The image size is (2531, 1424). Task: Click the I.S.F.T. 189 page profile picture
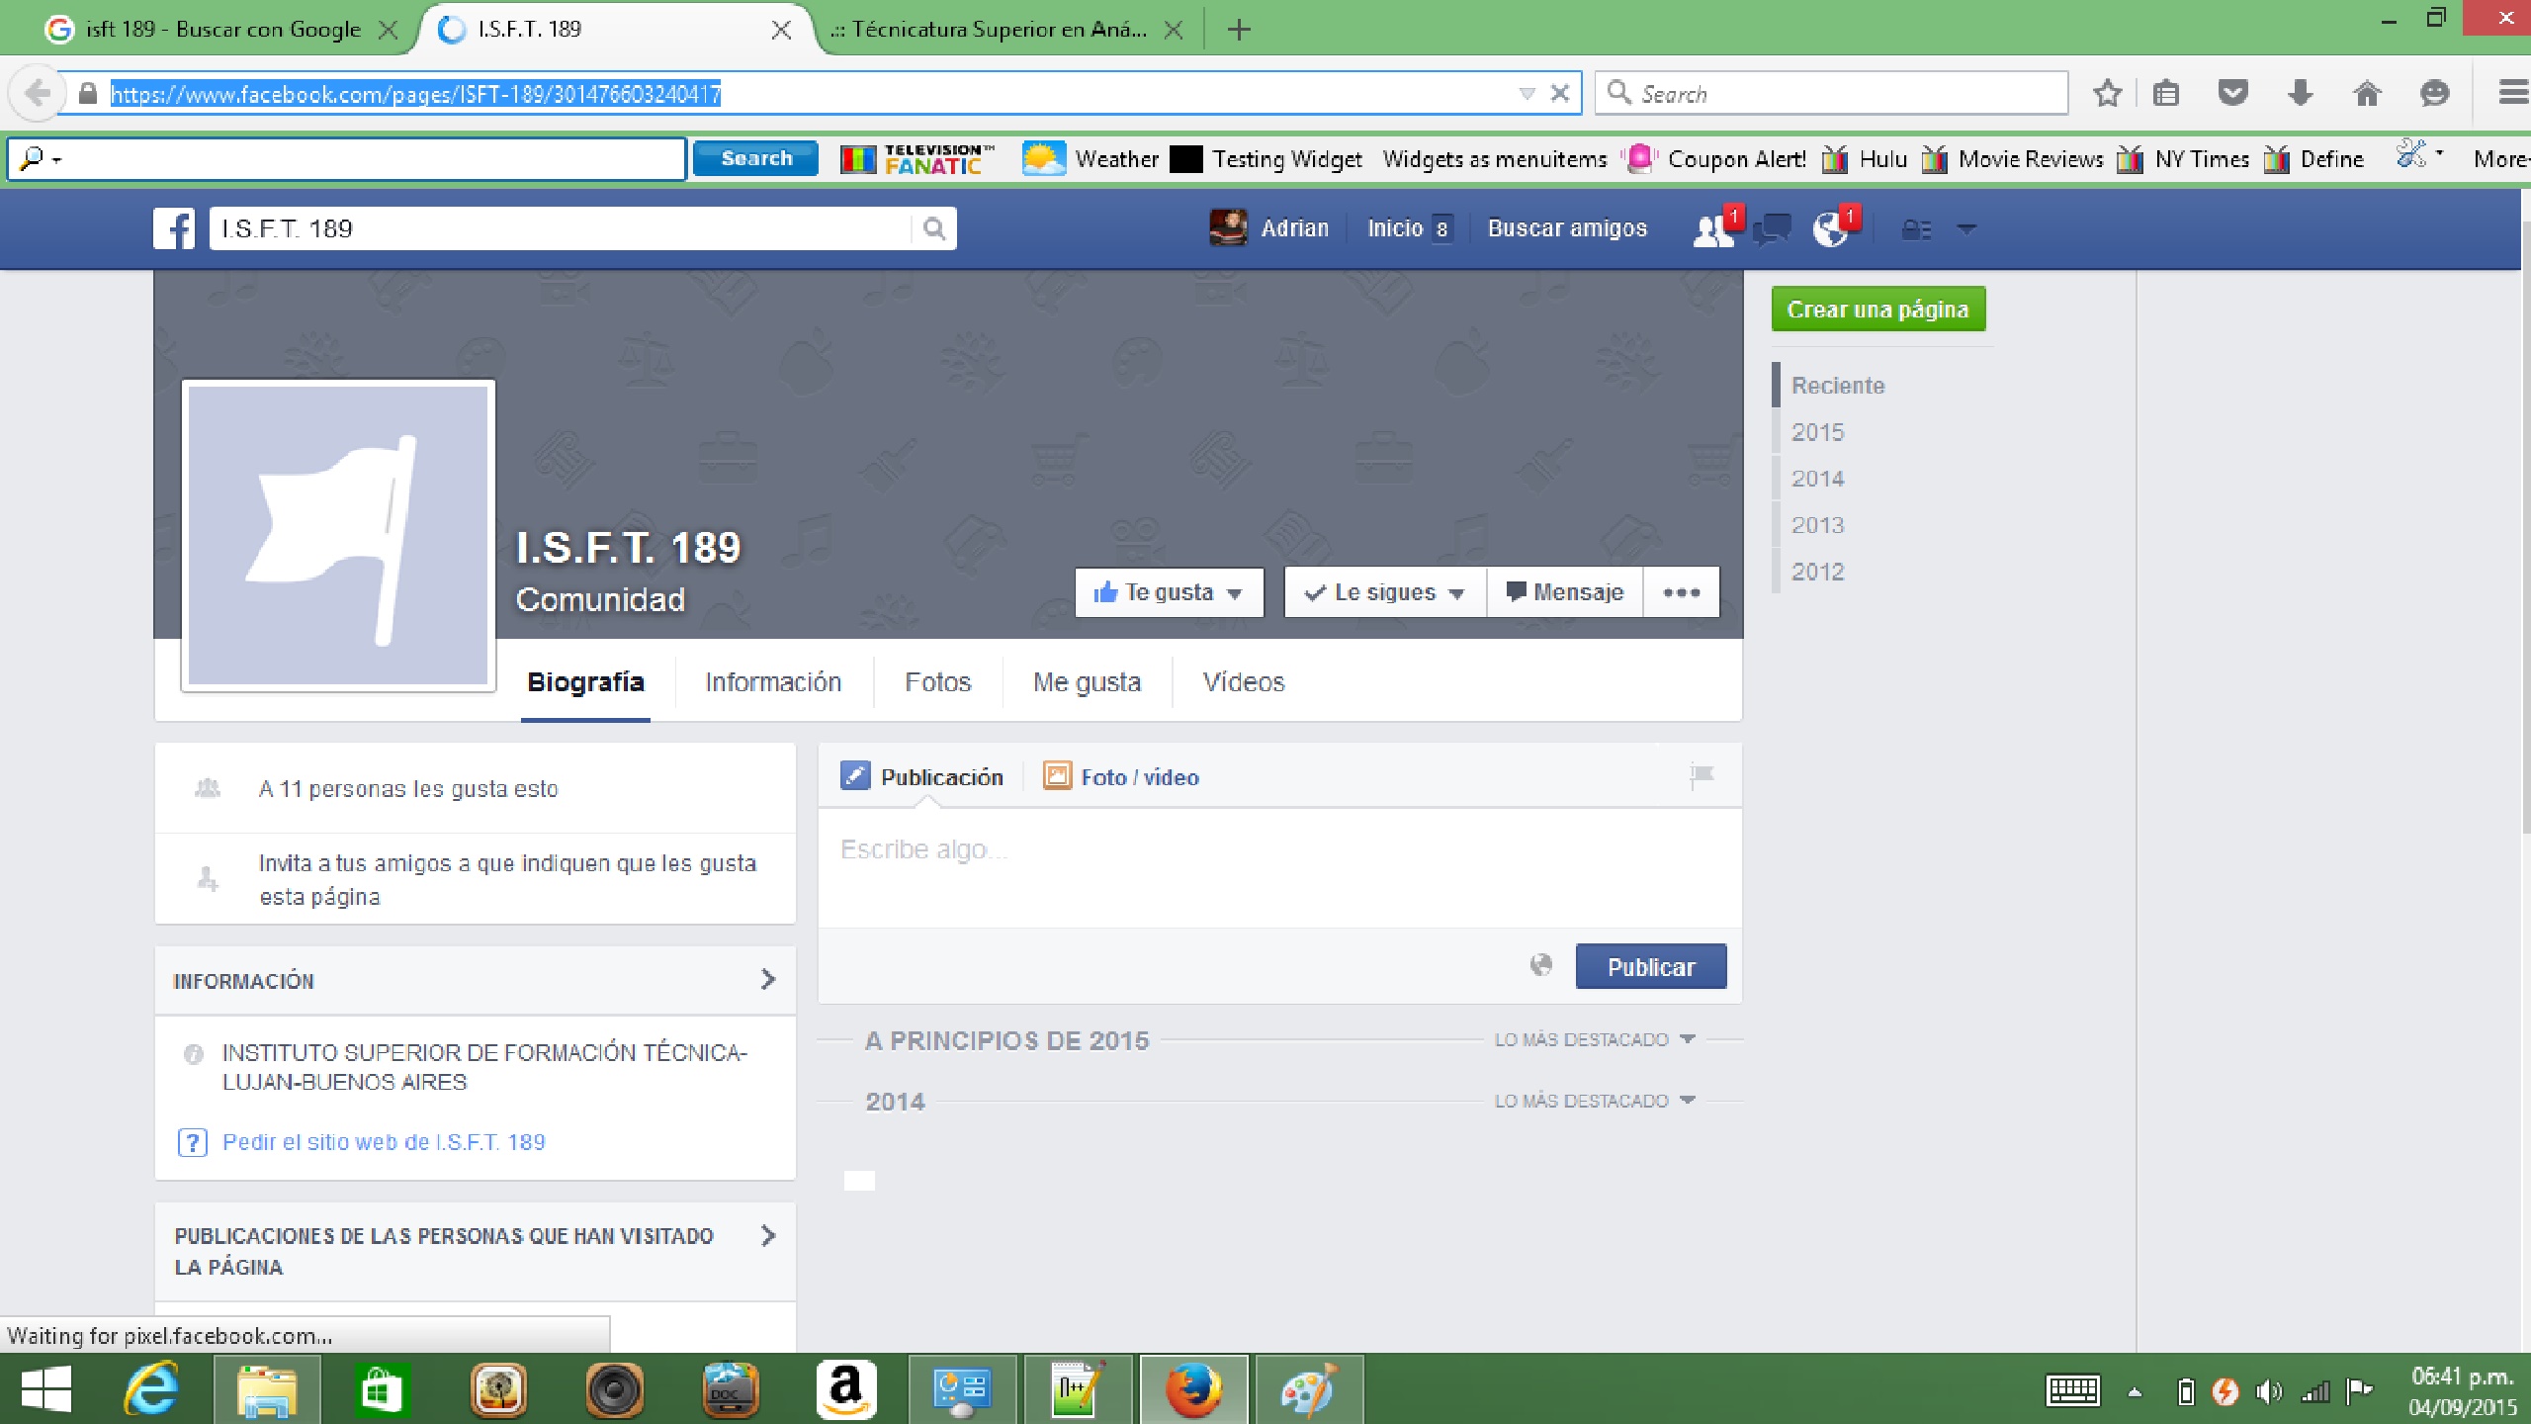(338, 535)
